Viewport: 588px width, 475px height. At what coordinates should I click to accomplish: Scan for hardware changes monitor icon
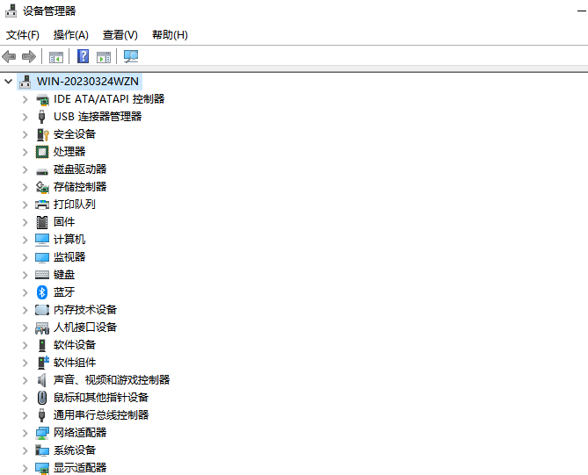click(131, 56)
